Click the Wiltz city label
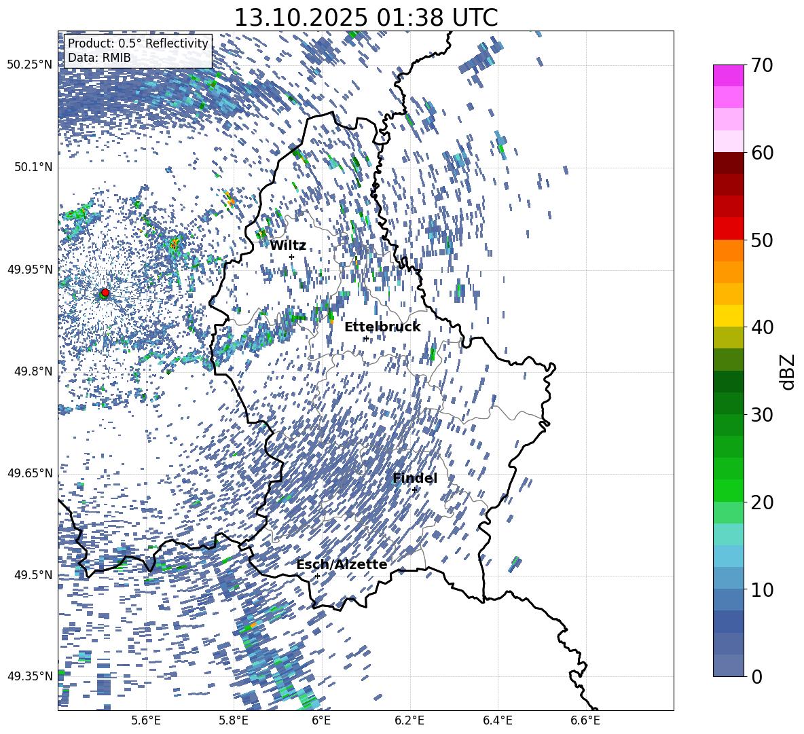The width and height of the screenshot is (804, 734). (x=288, y=245)
